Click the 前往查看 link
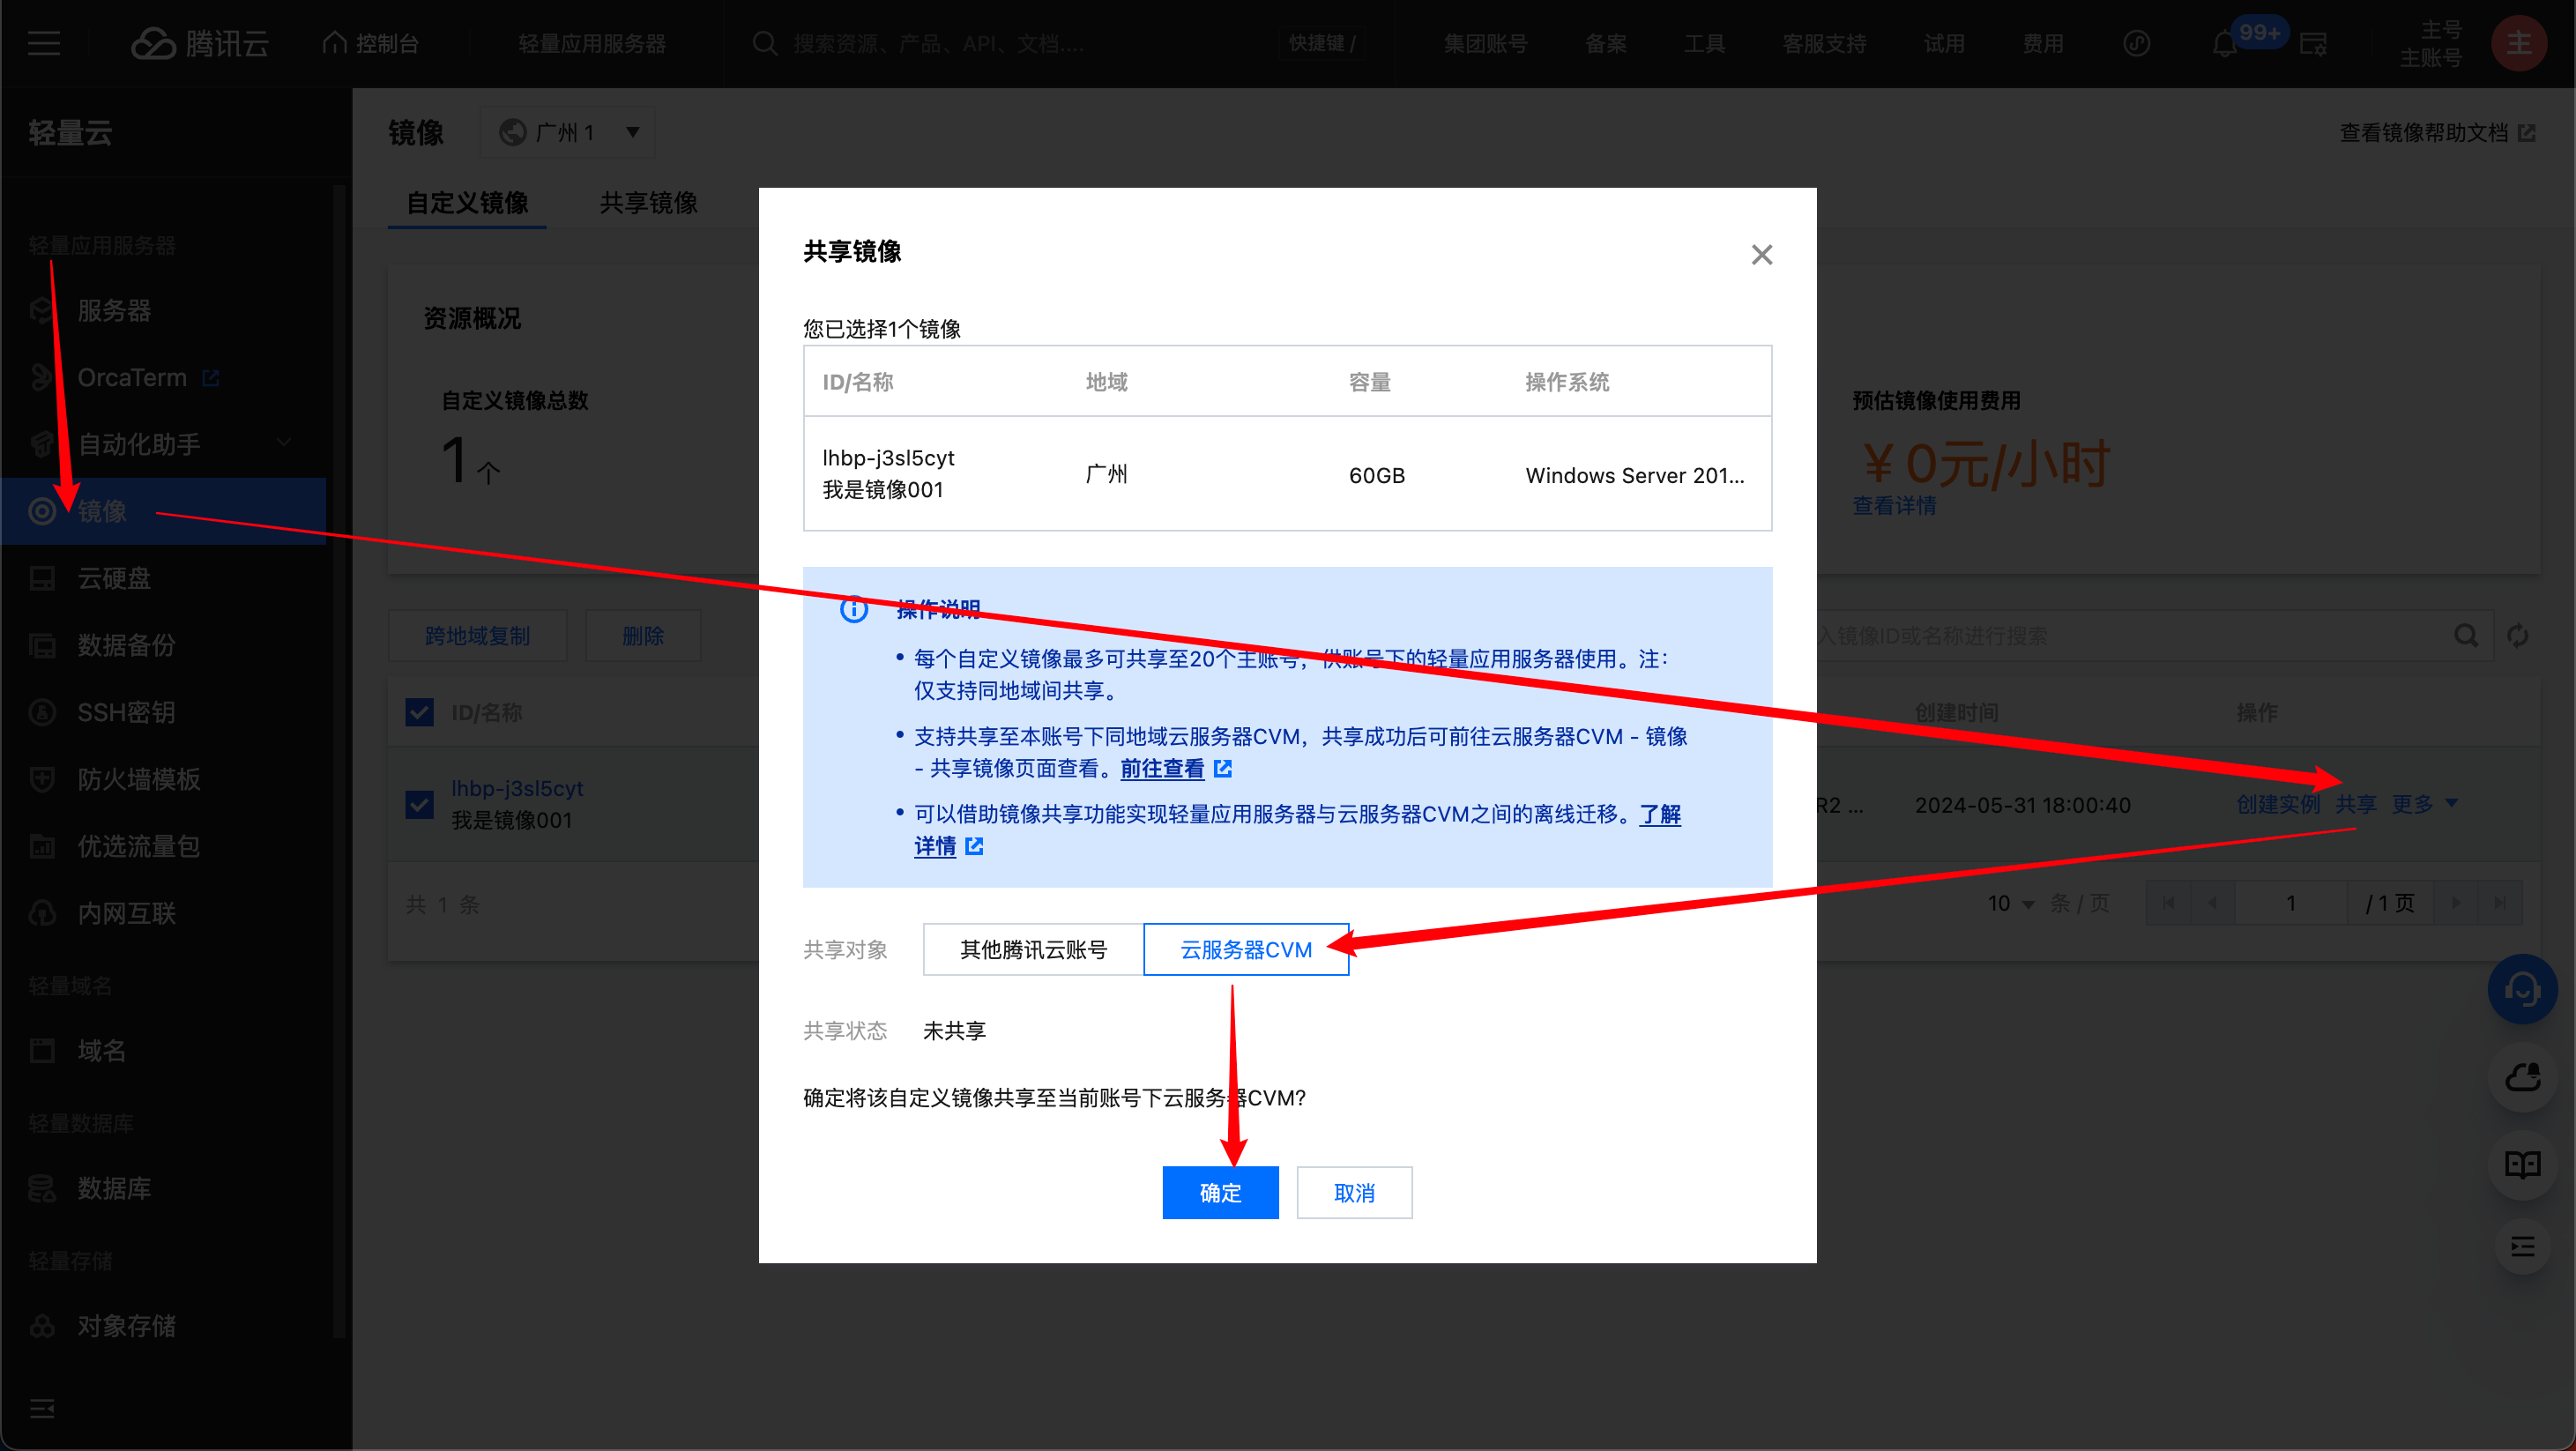The height and width of the screenshot is (1451, 2576). [1162, 768]
